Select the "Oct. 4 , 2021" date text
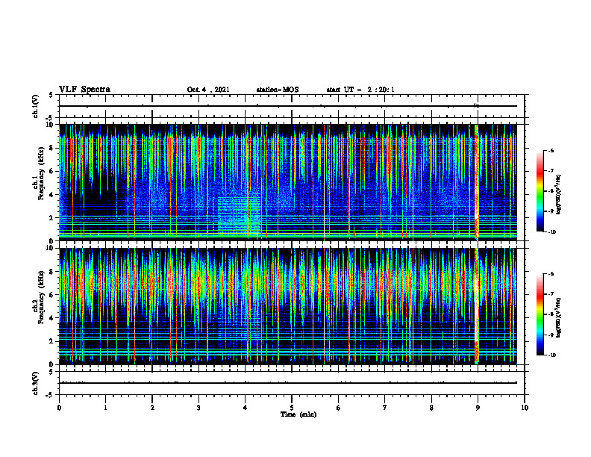 [208, 90]
